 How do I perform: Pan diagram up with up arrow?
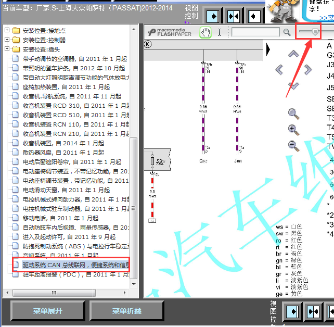293,54
